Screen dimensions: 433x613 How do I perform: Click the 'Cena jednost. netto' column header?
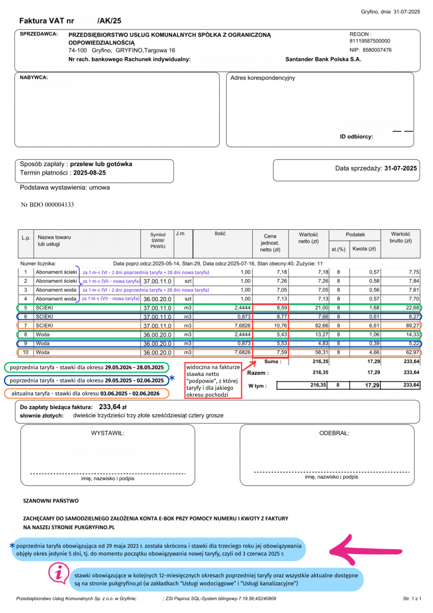[270, 243]
